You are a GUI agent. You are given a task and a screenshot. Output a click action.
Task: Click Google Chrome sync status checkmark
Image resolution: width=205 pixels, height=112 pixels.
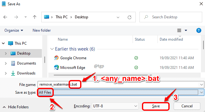pyautogui.click(x=136, y=58)
